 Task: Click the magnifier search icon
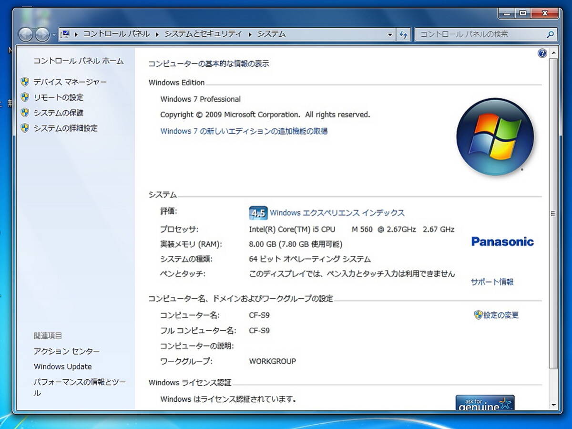tap(550, 34)
